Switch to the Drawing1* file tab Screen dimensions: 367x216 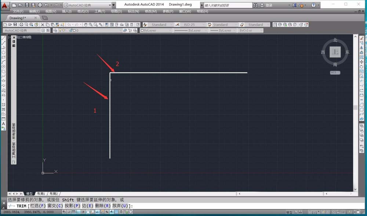click(18, 18)
